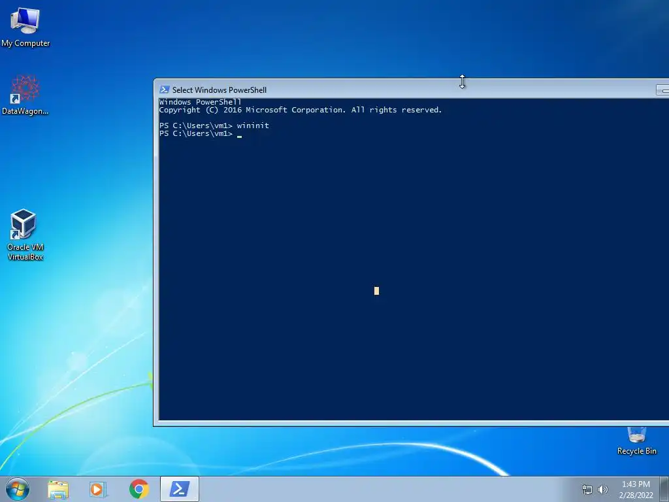
Task: Open File Explorer from the taskbar
Action: click(x=58, y=489)
